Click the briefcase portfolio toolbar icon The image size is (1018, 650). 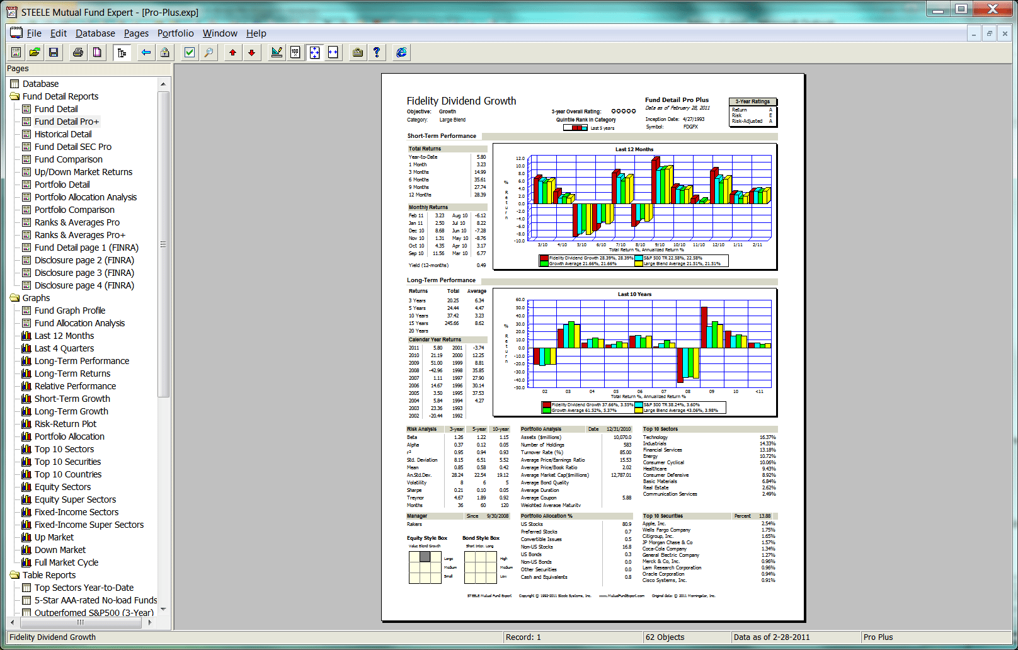358,52
